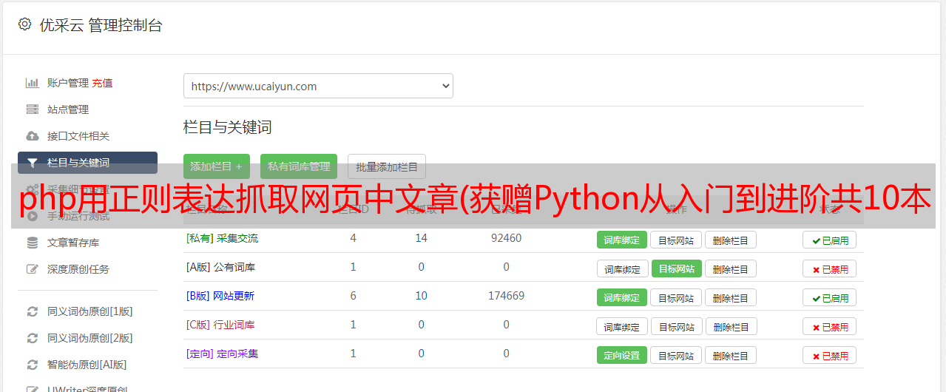Click the refresh icon for 同义词伪原创[2版]

(x=33, y=338)
